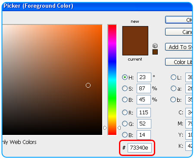This screenshot has height=159, width=194.
Task: Click the small web-safe brown swatch
Action: (x=155, y=52)
